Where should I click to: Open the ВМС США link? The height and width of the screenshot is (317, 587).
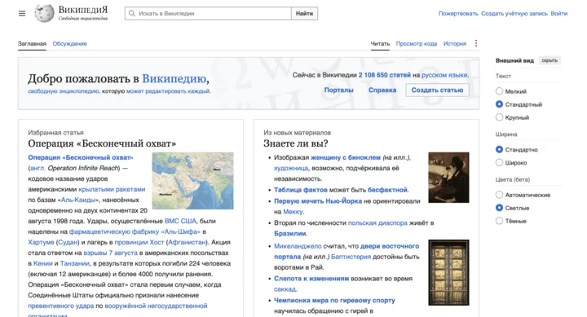click(180, 221)
